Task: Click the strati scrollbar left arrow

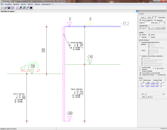Action: (x=142, y=94)
